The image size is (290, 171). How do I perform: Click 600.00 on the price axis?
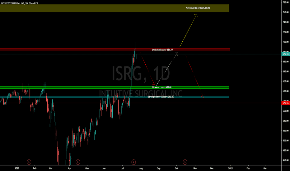pyautogui.click(x=286, y=91)
